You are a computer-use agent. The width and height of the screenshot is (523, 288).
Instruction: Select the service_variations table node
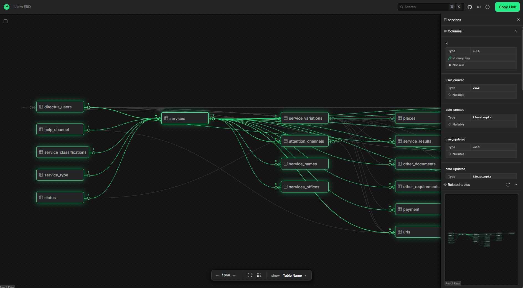[304, 118]
